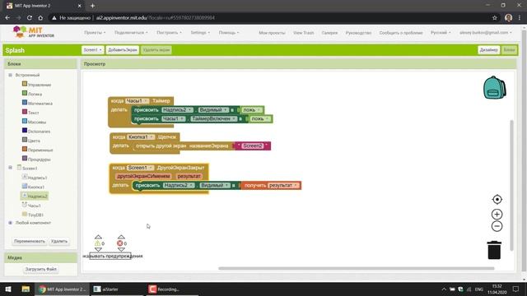This screenshot has width=527, height=296.
Task: Expand the Any component tree node
Action: coord(10,223)
